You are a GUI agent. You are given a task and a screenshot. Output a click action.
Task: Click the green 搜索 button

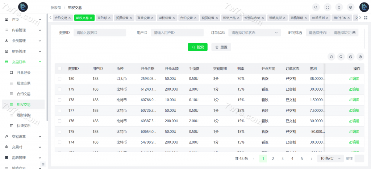click(197, 47)
